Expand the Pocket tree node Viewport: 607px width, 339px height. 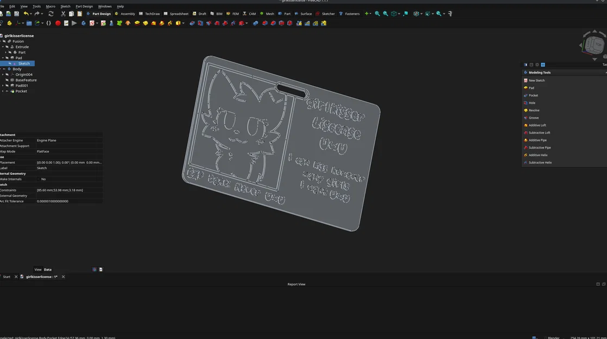tap(3, 91)
